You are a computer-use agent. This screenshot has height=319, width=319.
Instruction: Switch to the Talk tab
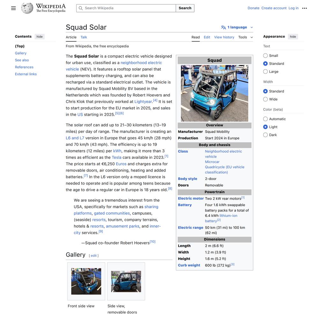tap(84, 37)
